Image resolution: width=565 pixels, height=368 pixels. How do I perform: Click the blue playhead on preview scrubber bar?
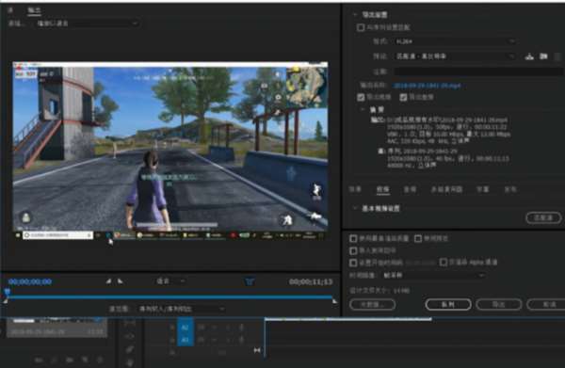(x=7, y=292)
